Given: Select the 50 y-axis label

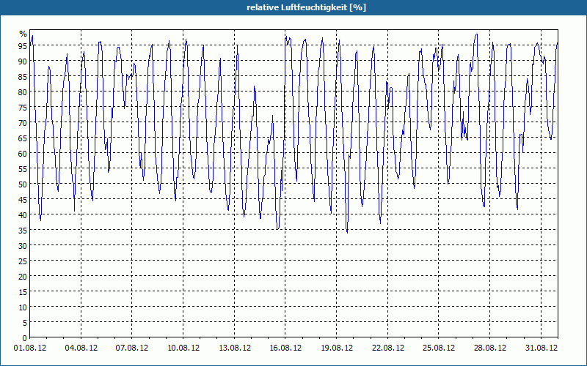Looking at the screenshot, I should 23,184.
